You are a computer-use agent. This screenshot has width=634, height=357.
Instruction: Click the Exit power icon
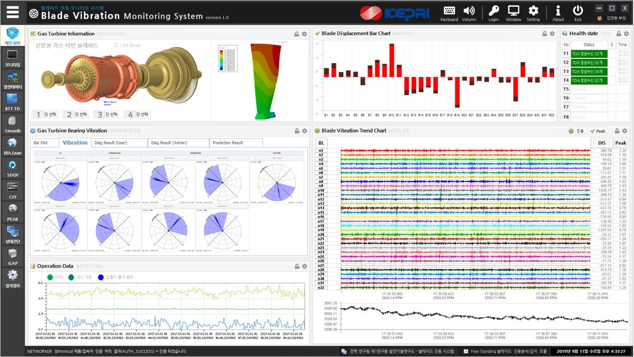point(578,13)
